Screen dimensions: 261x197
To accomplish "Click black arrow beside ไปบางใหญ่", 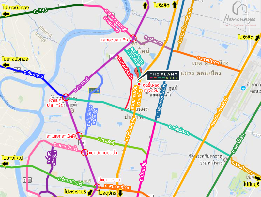I will (5, 164).
